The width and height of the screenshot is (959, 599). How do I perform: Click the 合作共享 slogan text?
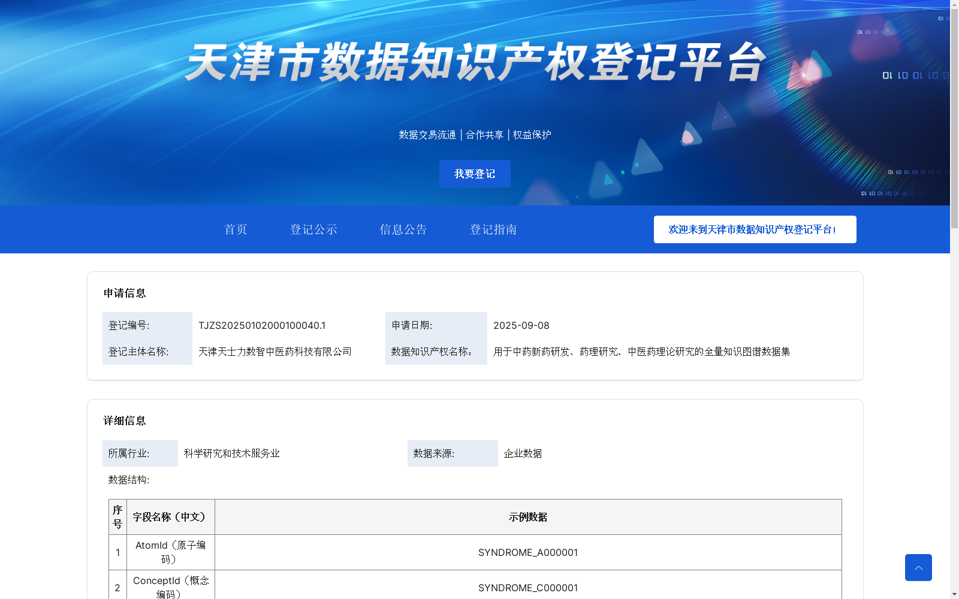[x=485, y=135]
